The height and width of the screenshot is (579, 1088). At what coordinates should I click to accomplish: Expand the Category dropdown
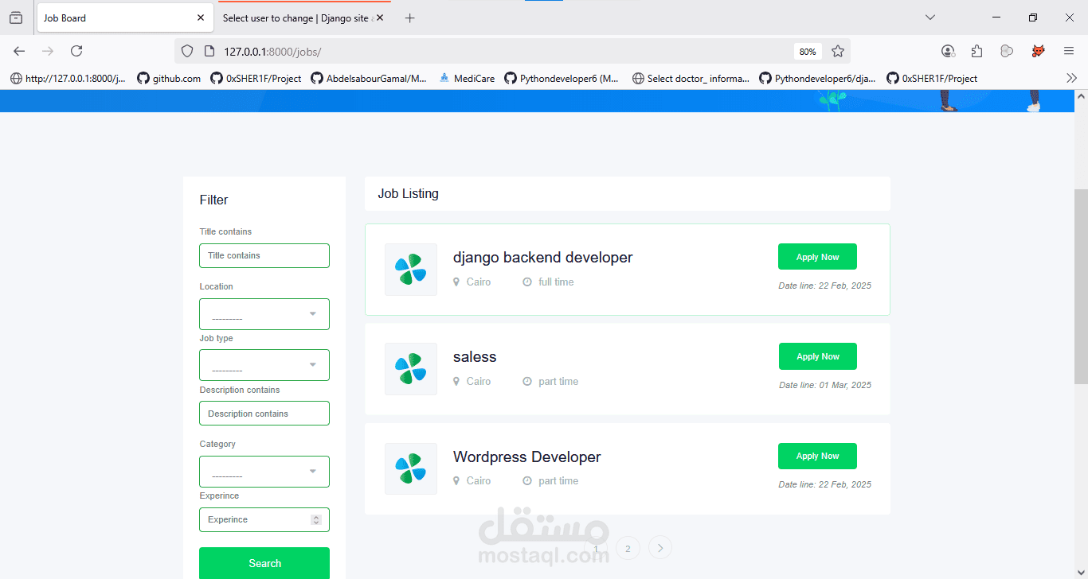point(264,472)
